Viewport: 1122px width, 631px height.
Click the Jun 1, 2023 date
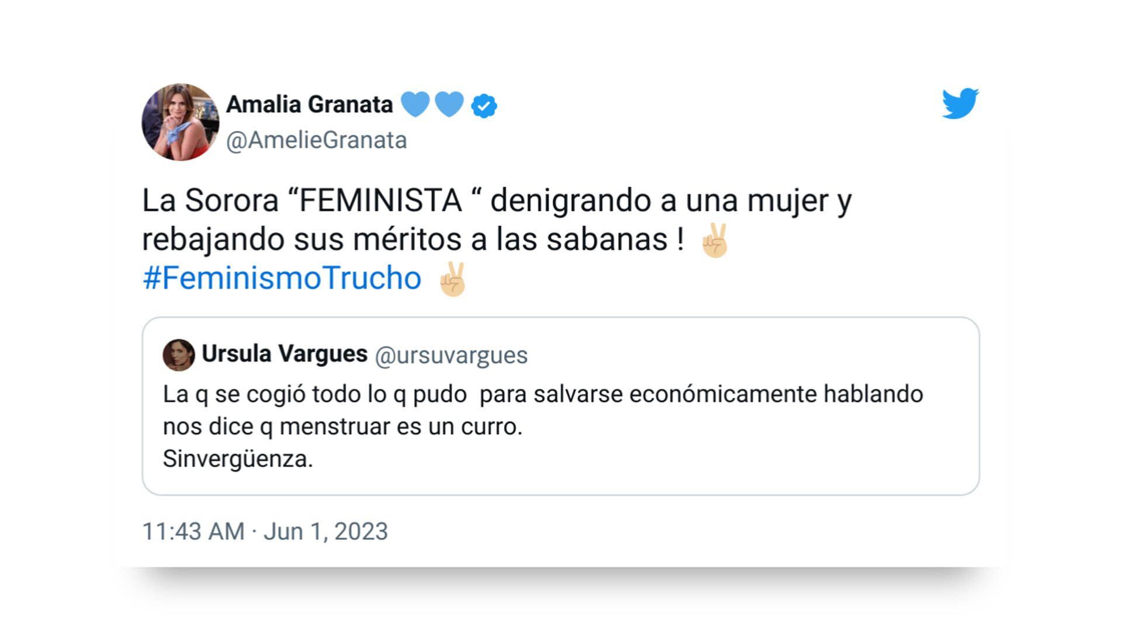click(325, 532)
